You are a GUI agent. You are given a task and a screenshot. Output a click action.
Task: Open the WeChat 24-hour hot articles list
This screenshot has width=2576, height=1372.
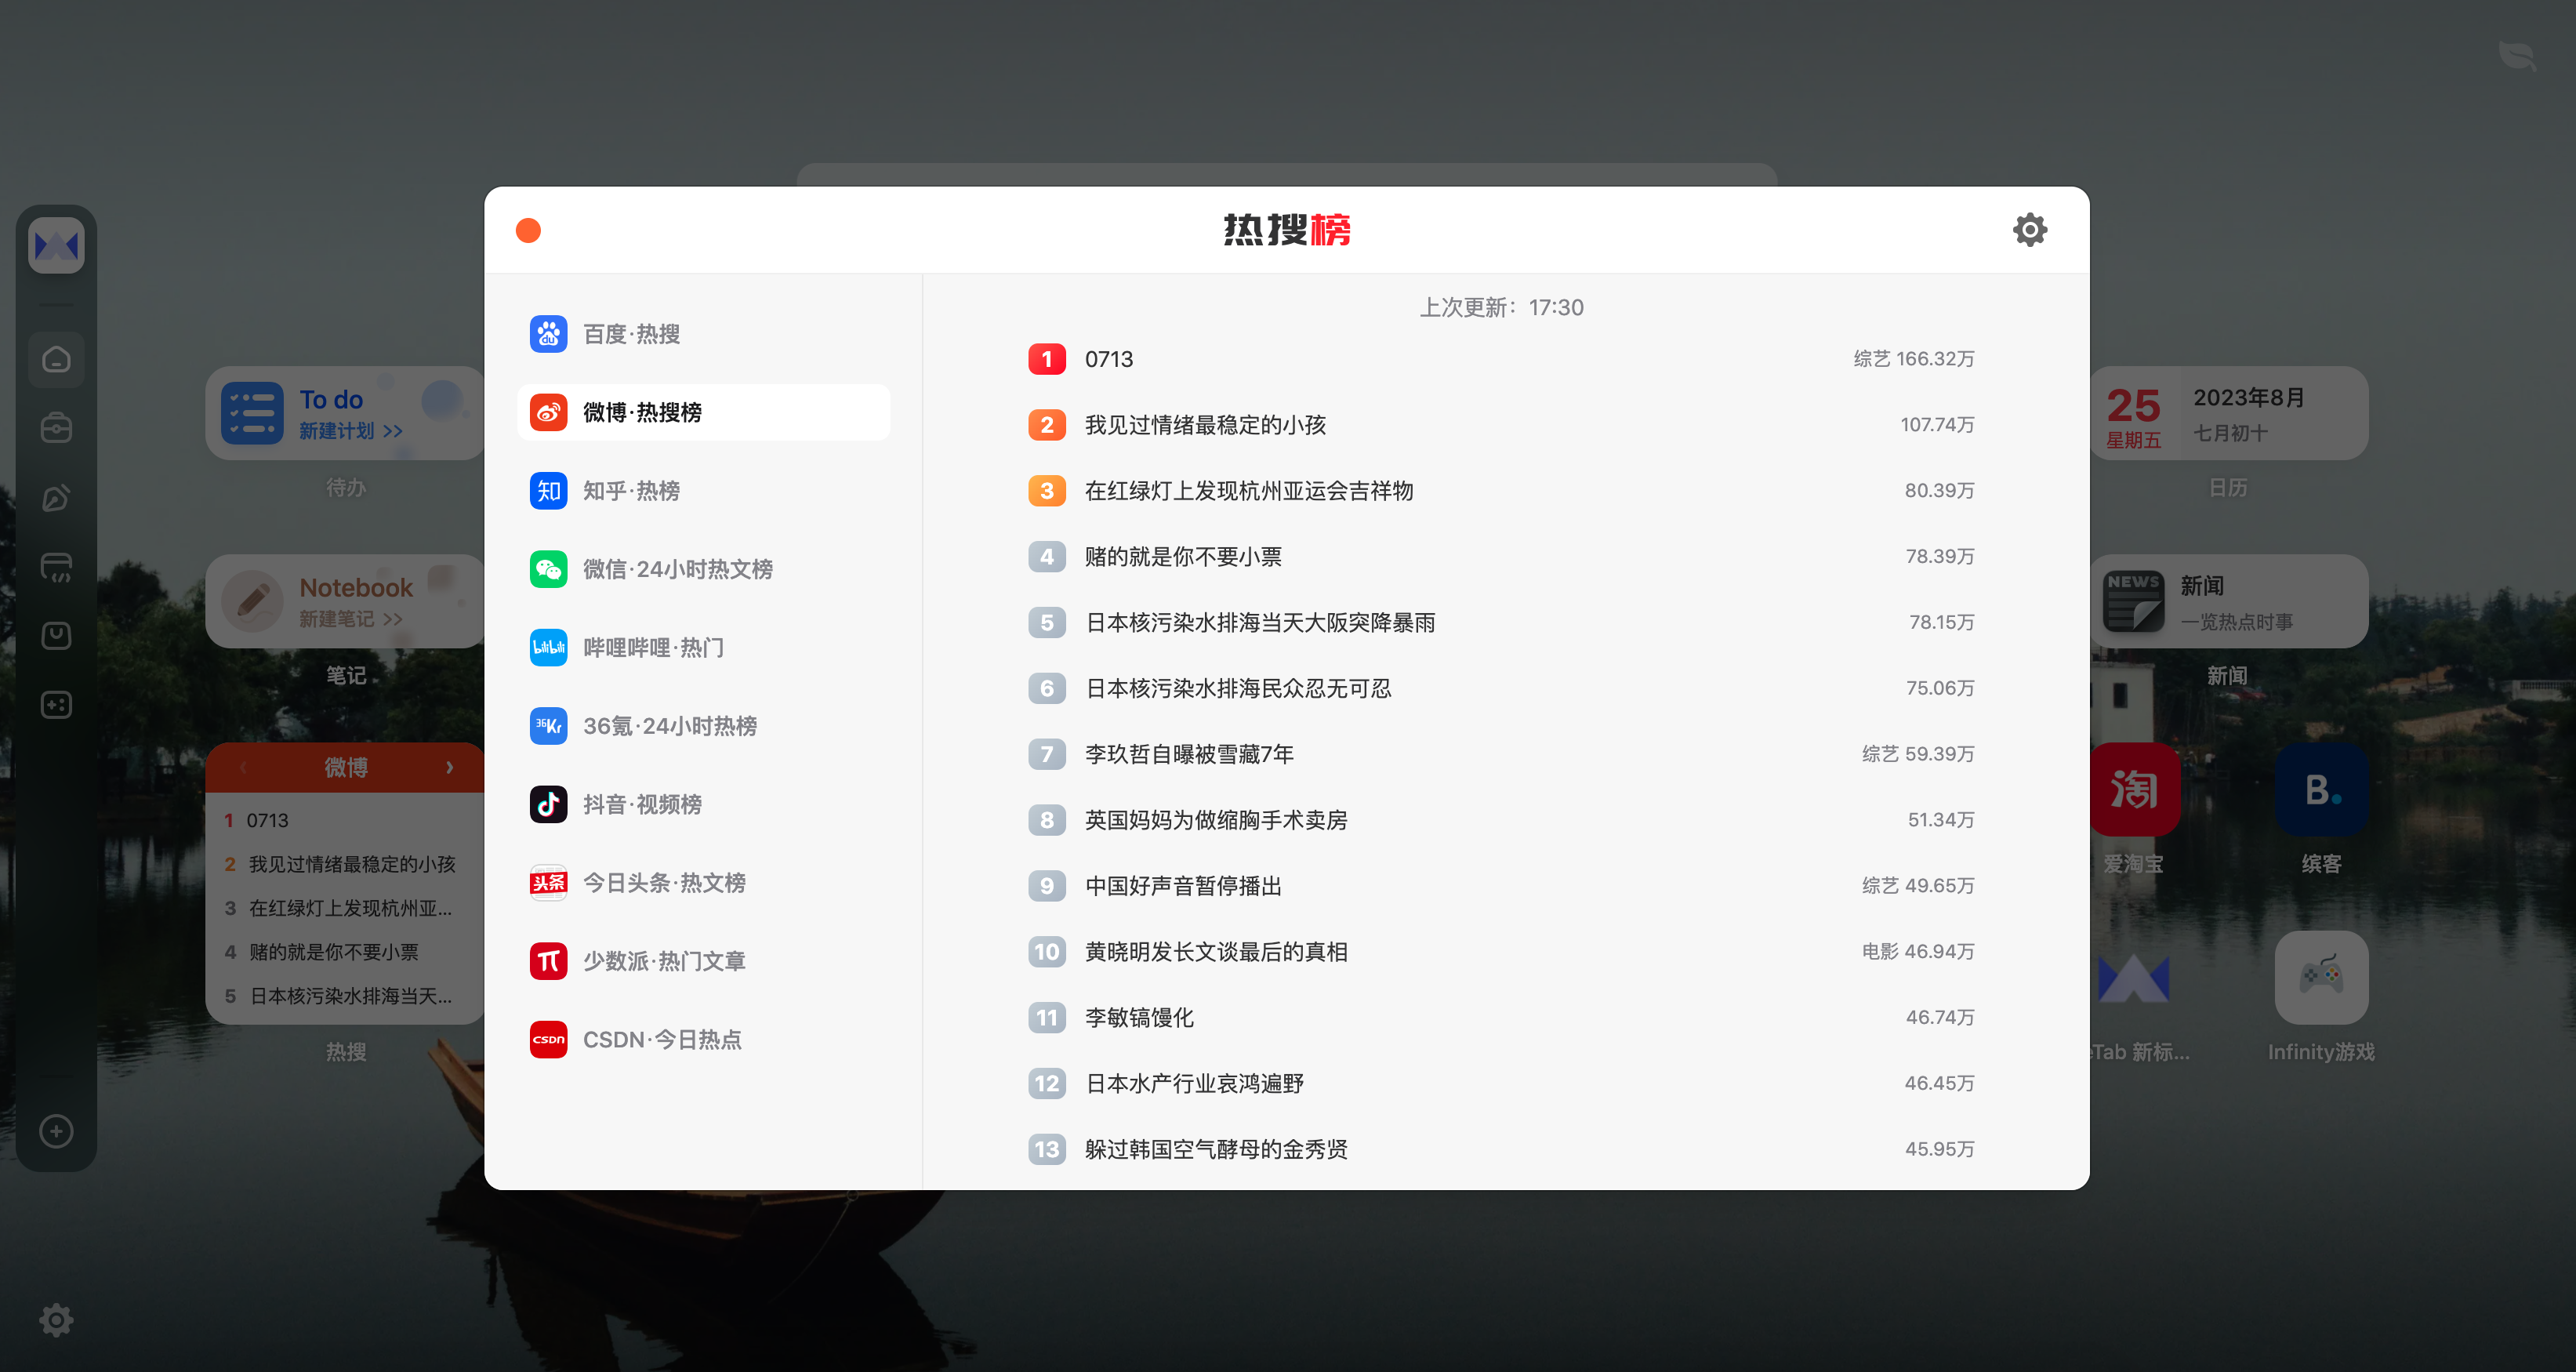coord(677,569)
